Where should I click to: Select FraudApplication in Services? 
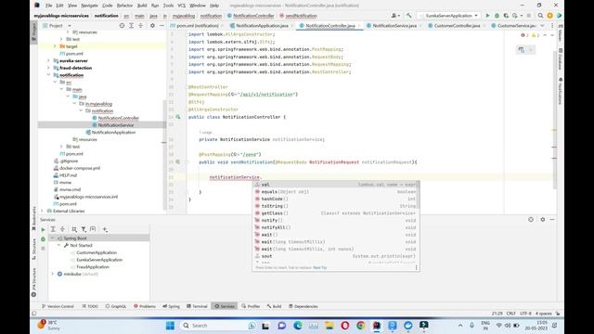[93, 266]
